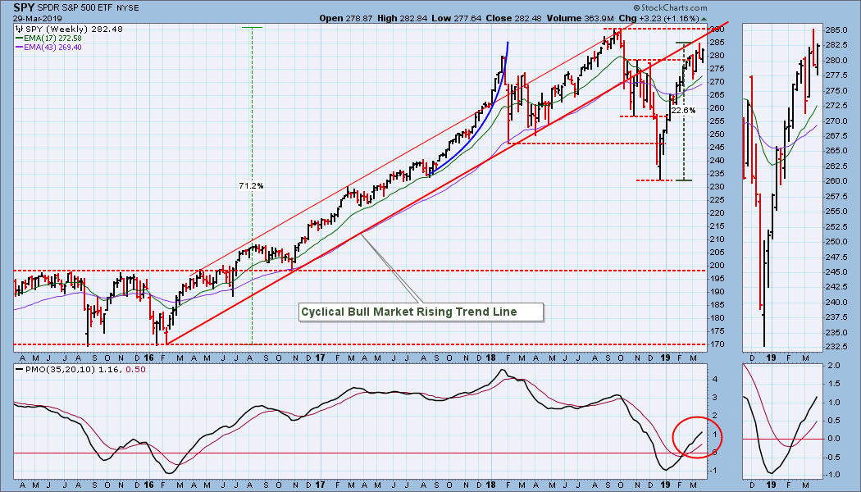Click the 18 year marker on time axis

491,358
